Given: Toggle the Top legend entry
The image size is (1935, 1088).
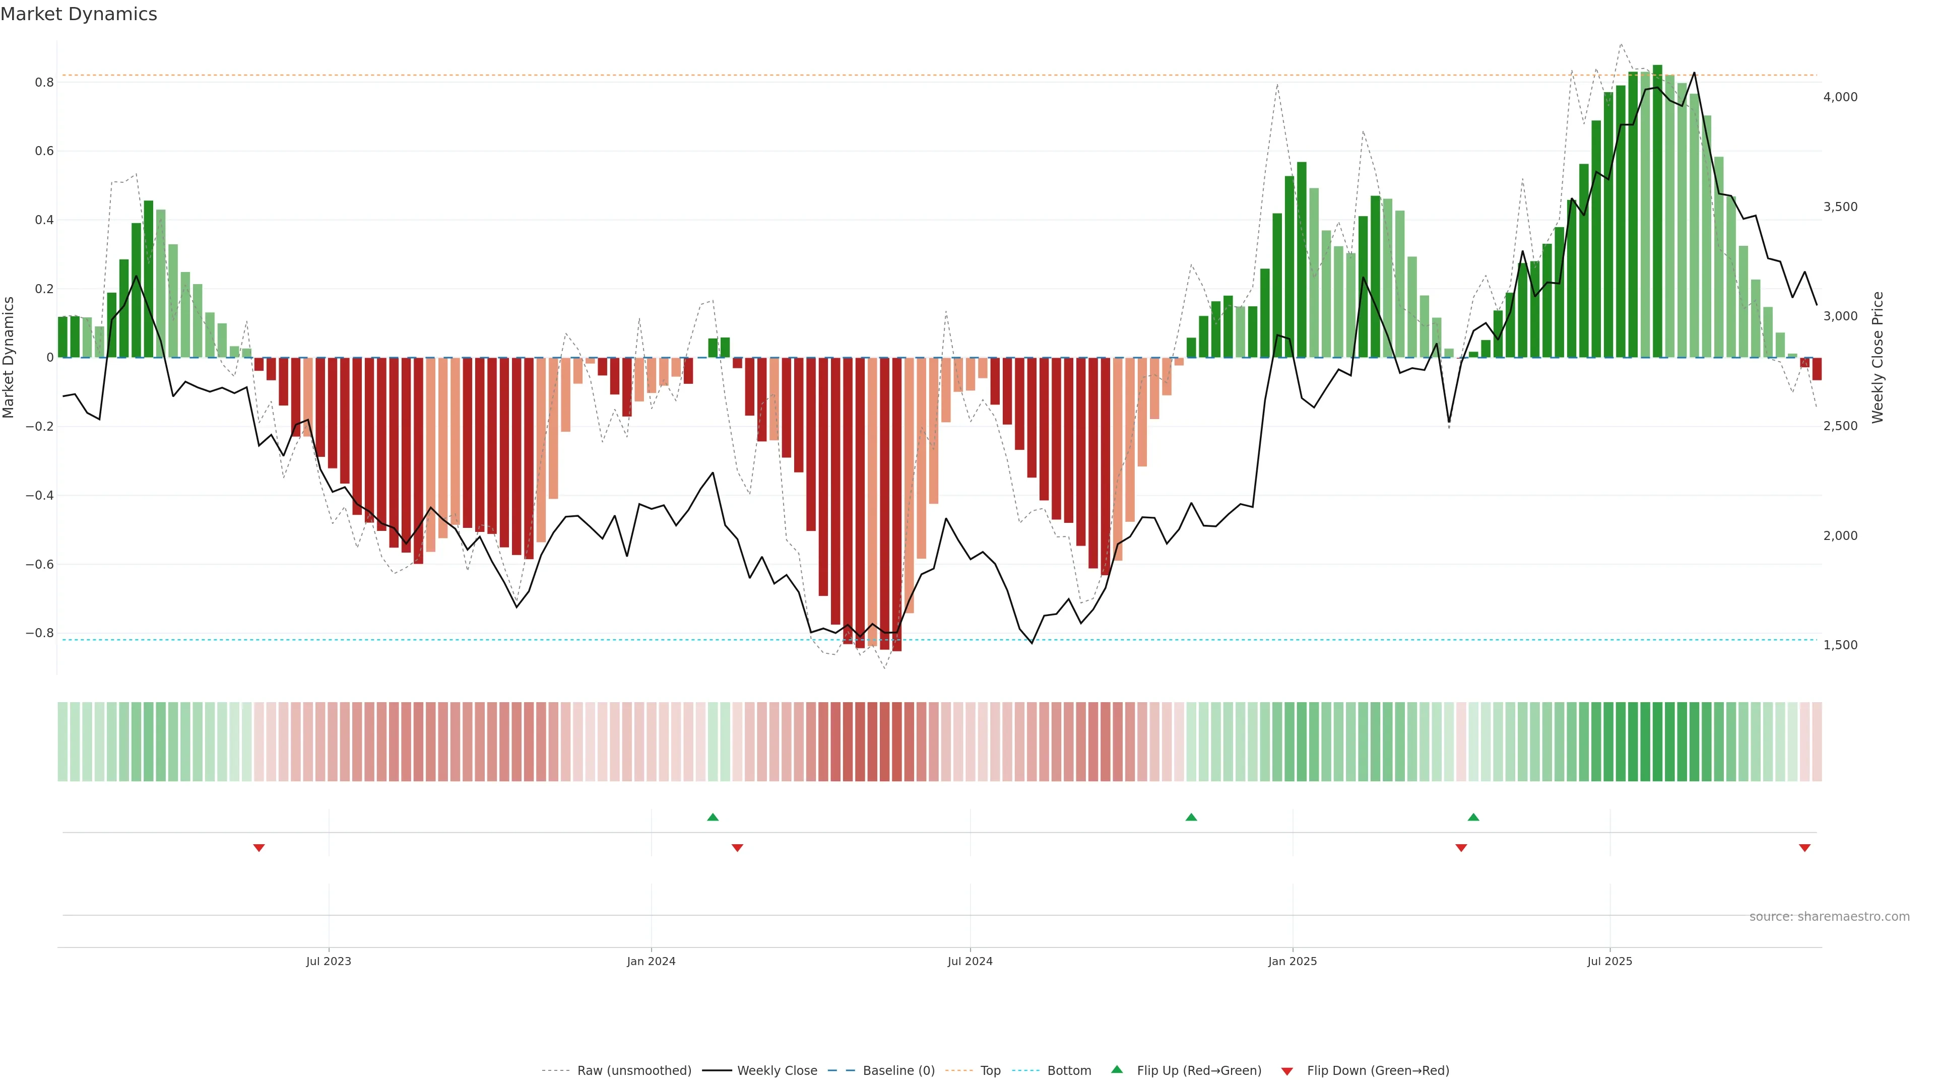Looking at the screenshot, I should pos(990,1071).
